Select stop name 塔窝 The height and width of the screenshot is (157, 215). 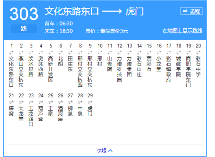click(11, 111)
